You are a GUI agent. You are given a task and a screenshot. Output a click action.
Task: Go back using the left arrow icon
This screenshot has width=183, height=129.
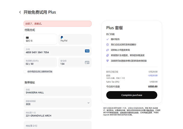pyautogui.click(x=20, y=12)
